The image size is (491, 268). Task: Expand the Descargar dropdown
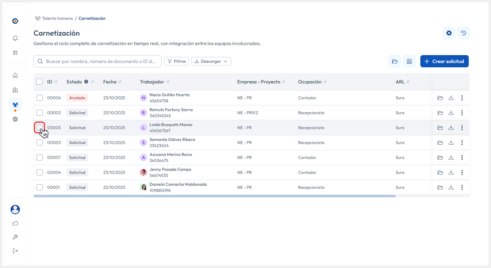211,61
